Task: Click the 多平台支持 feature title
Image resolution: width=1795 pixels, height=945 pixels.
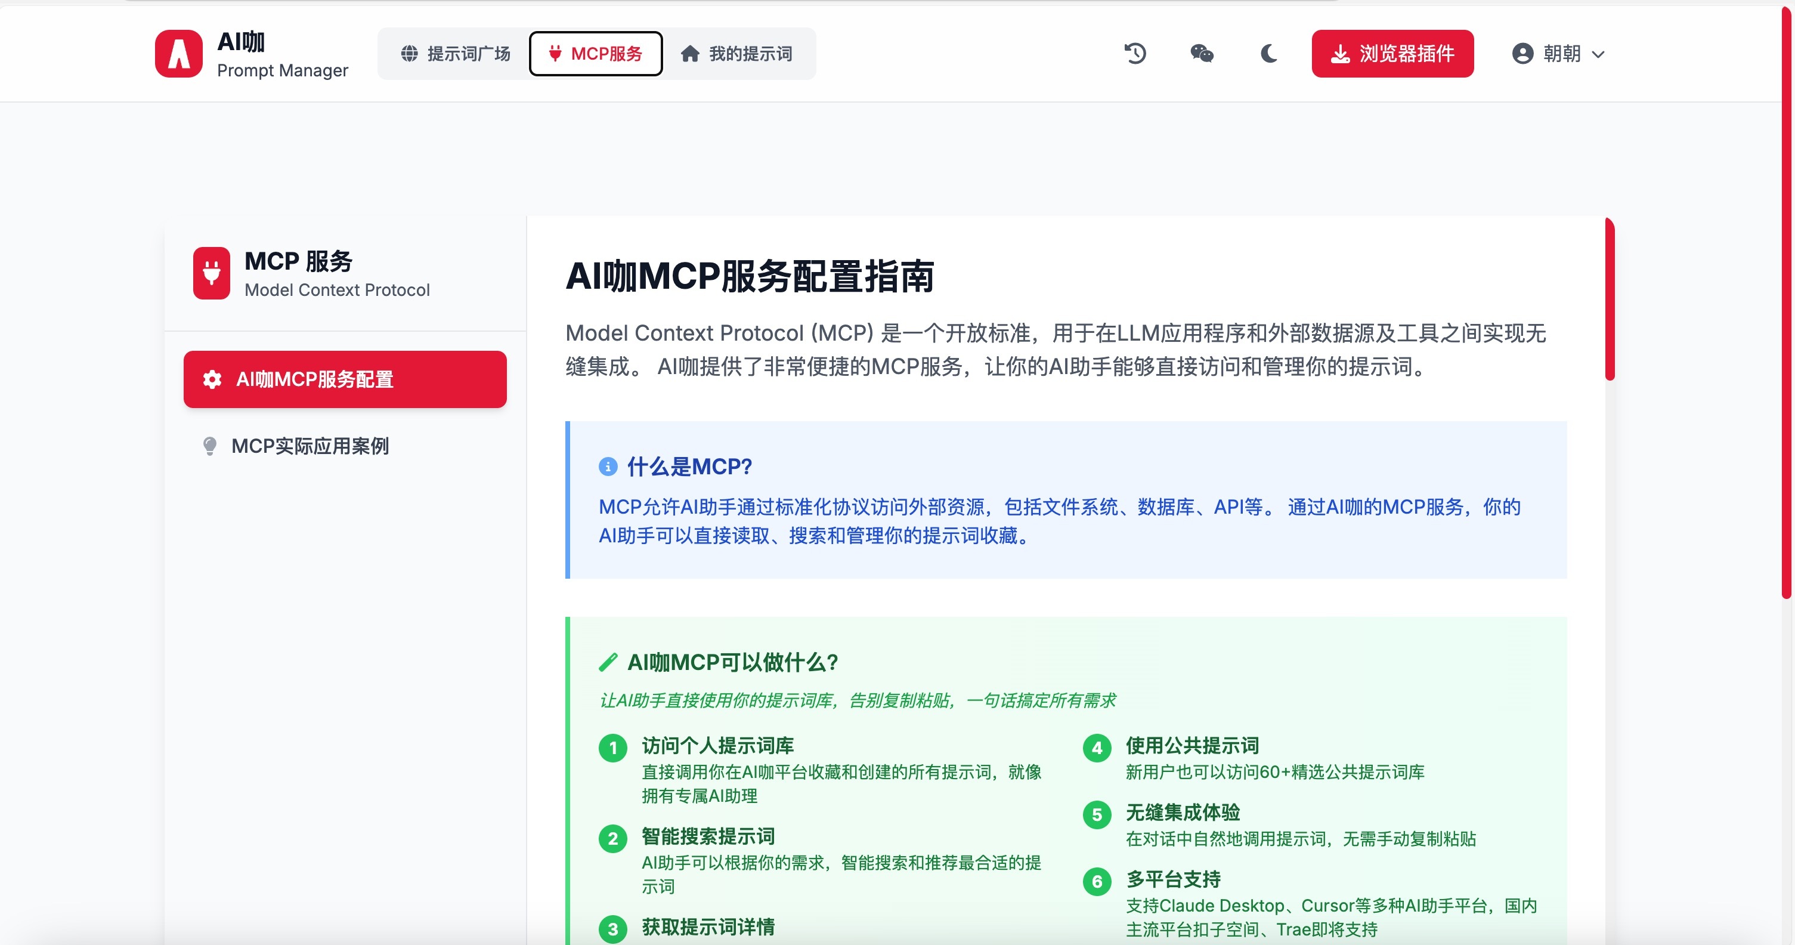Action: 1174,879
